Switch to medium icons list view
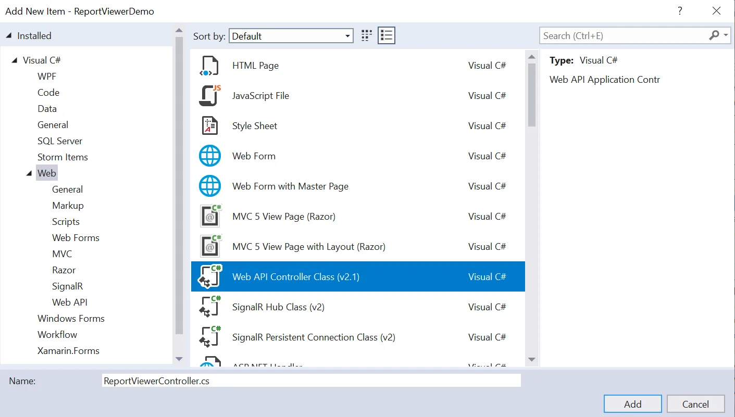This screenshot has height=417, width=735. coord(386,35)
